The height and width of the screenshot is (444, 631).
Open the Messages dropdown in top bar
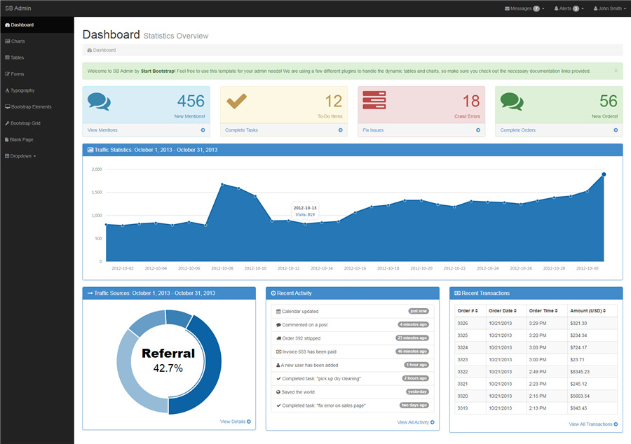click(524, 8)
